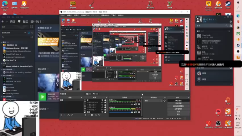Move selected source up with arrow
The height and width of the screenshot is (136, 242).
click(x=96, y=115)
